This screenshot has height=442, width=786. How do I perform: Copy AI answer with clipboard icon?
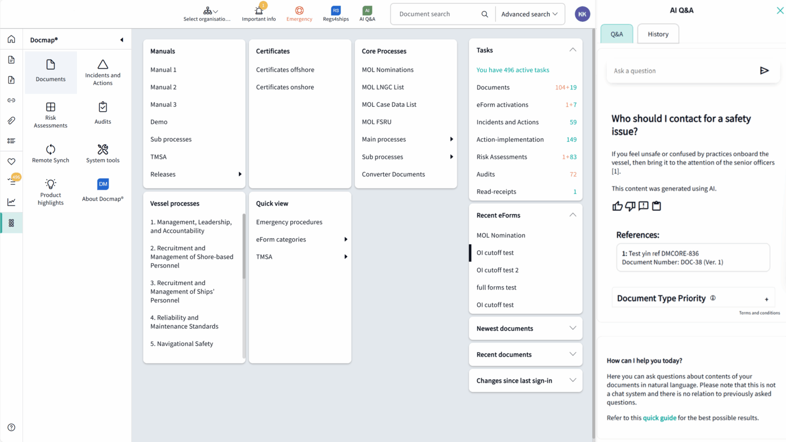point(657,206)
